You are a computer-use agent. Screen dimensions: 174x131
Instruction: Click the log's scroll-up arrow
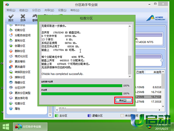pyautogui.click(x=130, y=26)
